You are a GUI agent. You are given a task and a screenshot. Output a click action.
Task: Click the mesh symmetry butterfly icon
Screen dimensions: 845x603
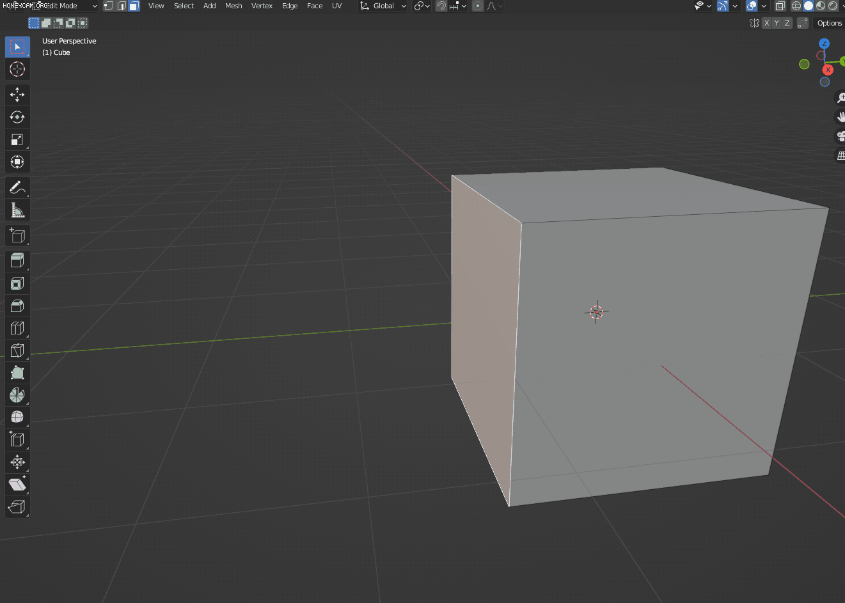(754, 23)
